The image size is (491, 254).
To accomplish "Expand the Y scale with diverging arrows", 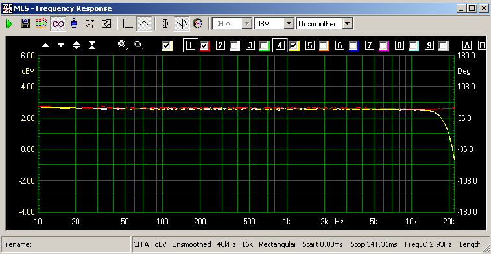I will (77, 45).
